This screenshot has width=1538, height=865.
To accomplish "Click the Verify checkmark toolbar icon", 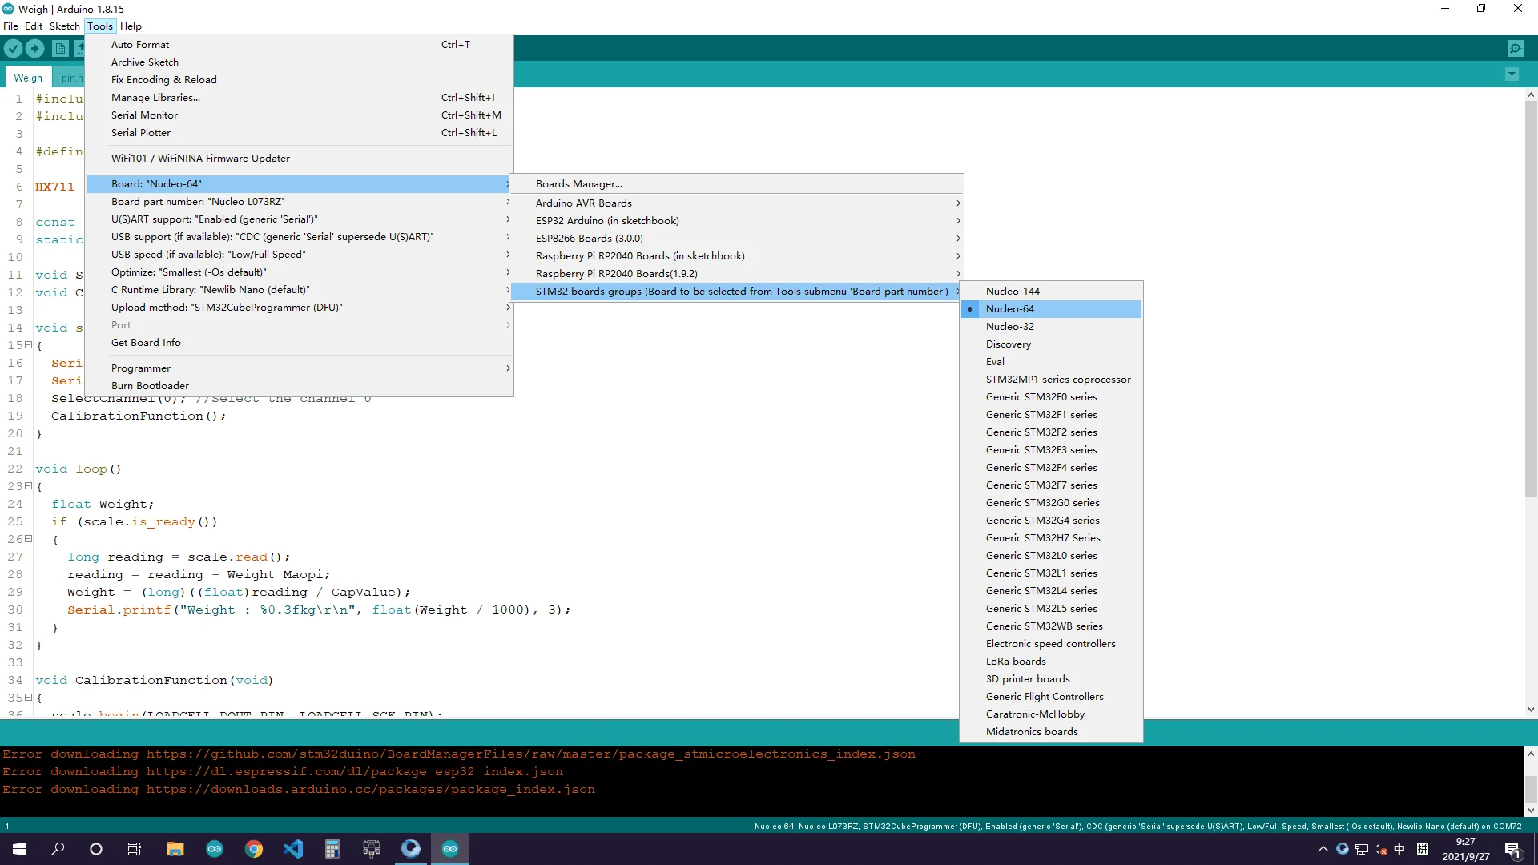I will 13,49.
